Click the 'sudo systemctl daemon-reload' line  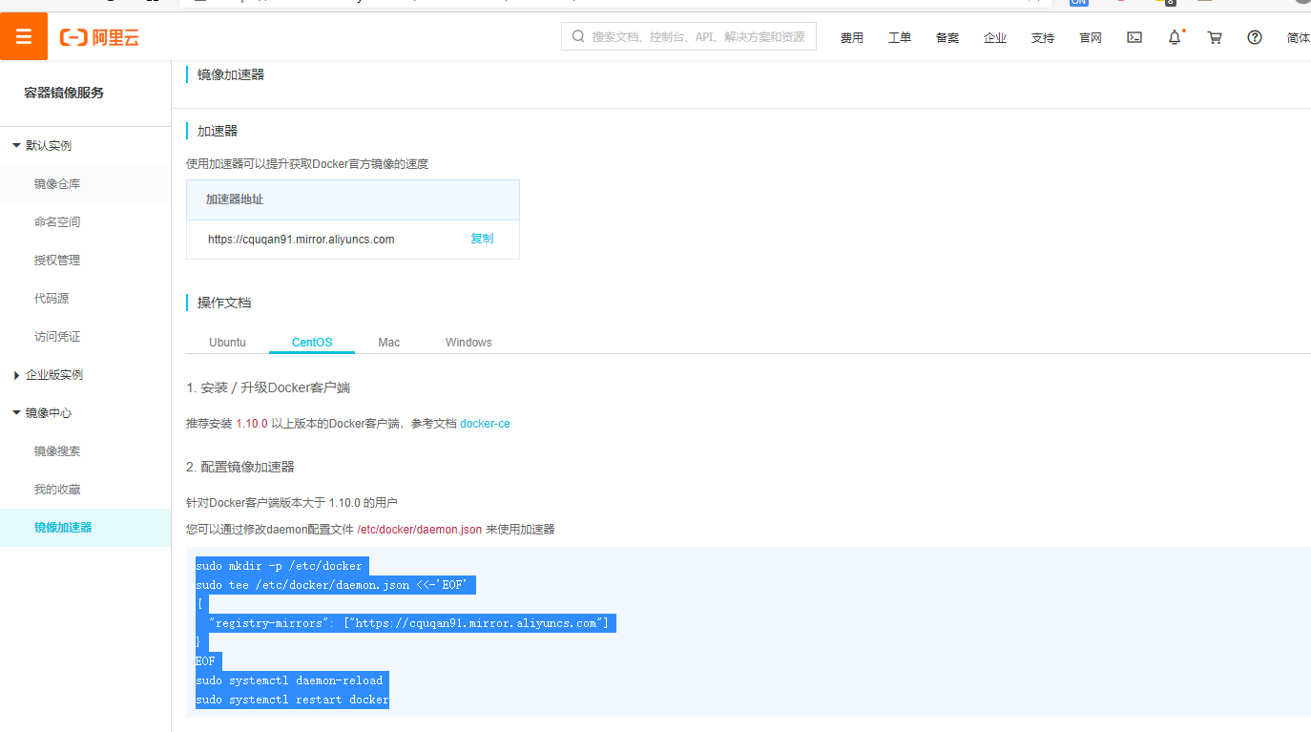click(291, 680)
